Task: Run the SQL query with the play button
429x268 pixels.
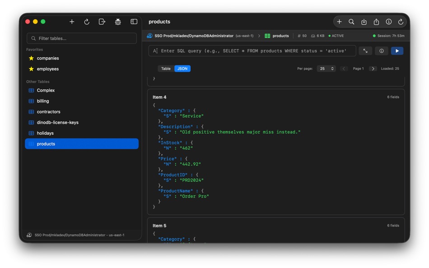Action: pyautogui.click(x=396, y=51)
